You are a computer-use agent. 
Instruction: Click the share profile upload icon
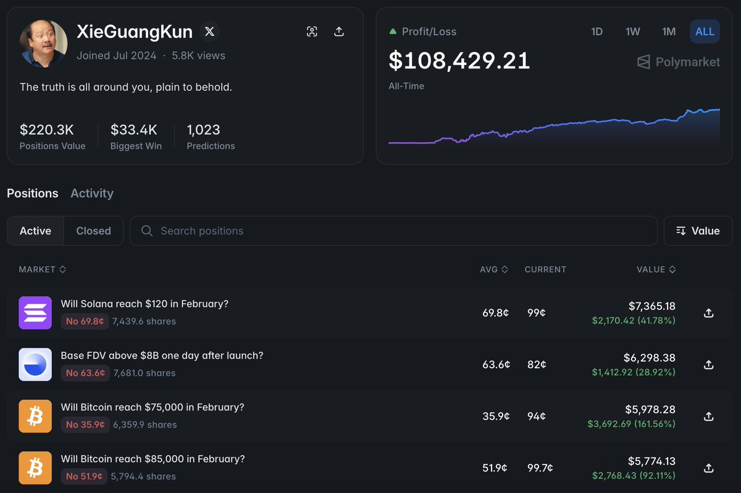[339, 31]
